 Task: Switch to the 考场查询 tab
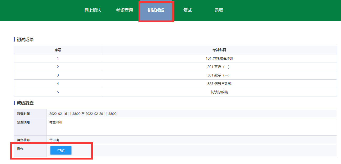pyautogui.click(x=124, y=10)
